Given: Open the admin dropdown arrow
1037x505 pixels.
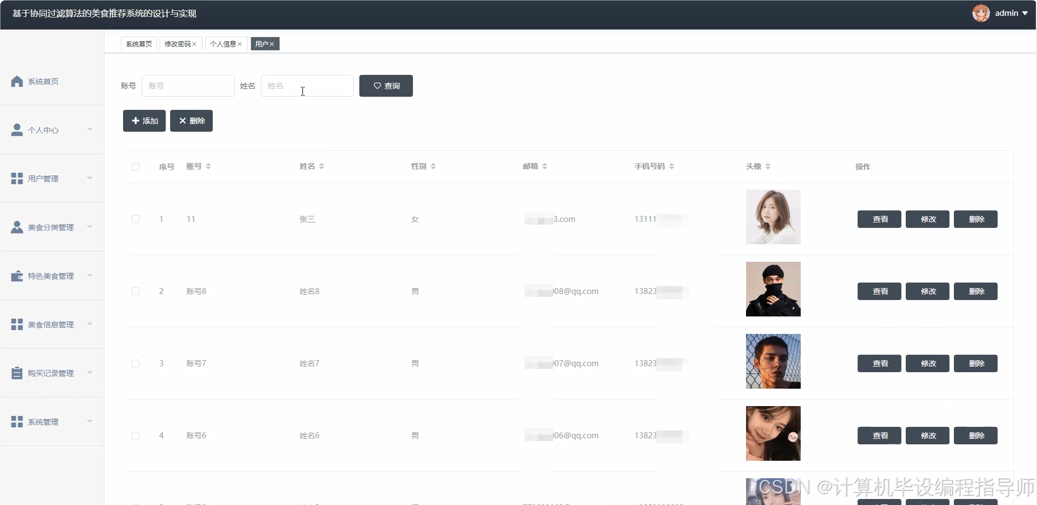Looking at the screenshot, I should (1025, 13).
